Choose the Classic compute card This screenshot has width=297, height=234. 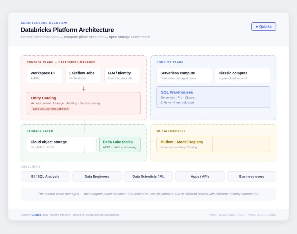pos(242,75)
